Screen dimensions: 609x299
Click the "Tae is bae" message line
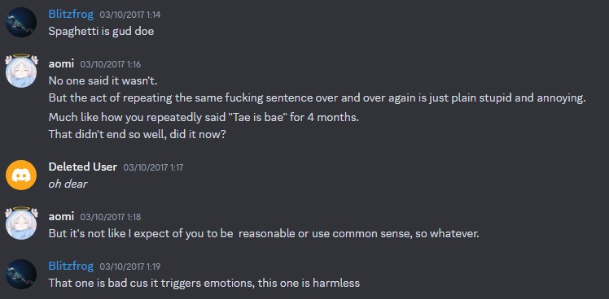(x=204, y=117)
